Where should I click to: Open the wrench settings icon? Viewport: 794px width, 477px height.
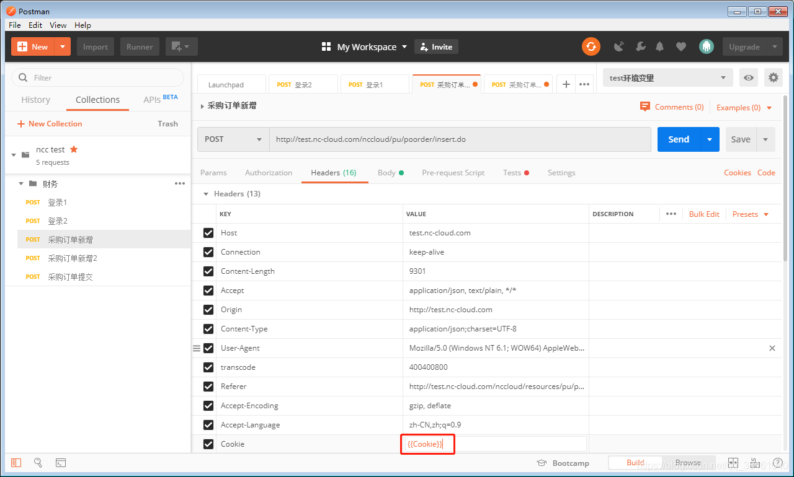(641, 46)
